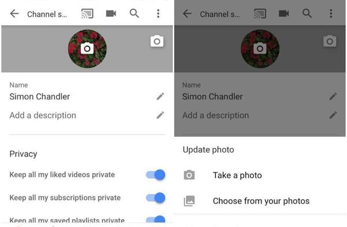Tap Simon Chandler name on left screen
This screenshot has width=347, height=227.
pyautogui.click(x=39, y=96)
